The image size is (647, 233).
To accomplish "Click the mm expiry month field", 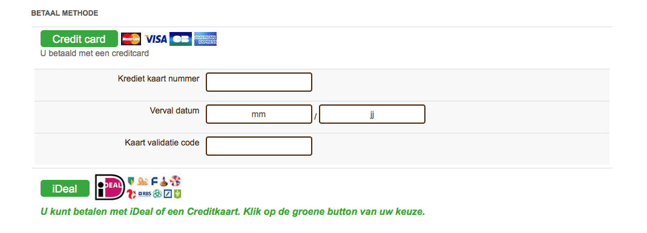I will point(259,114).
